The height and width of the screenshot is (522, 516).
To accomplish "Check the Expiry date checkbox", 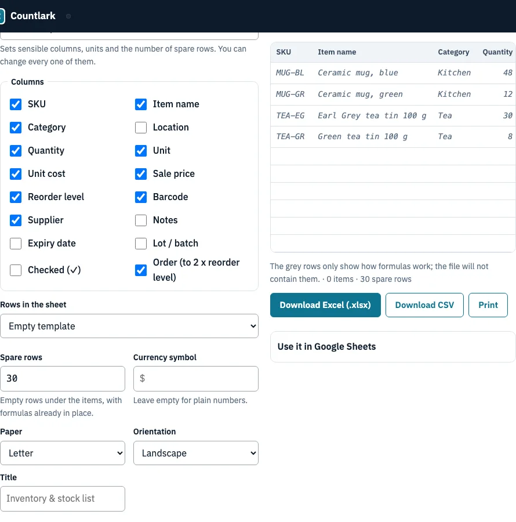I will pos(16,244).
